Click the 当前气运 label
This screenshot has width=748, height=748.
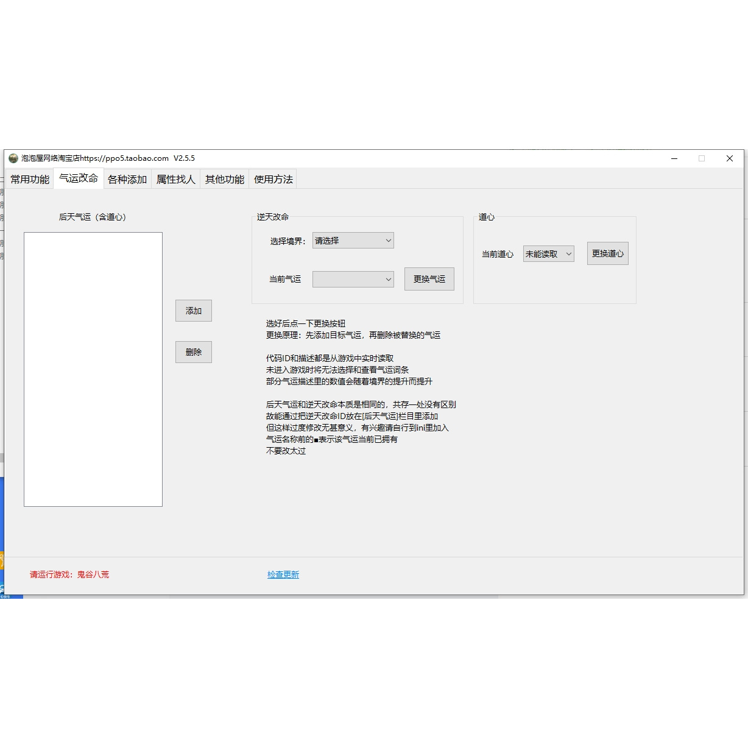pyautogui.click(x=285, y=279)
